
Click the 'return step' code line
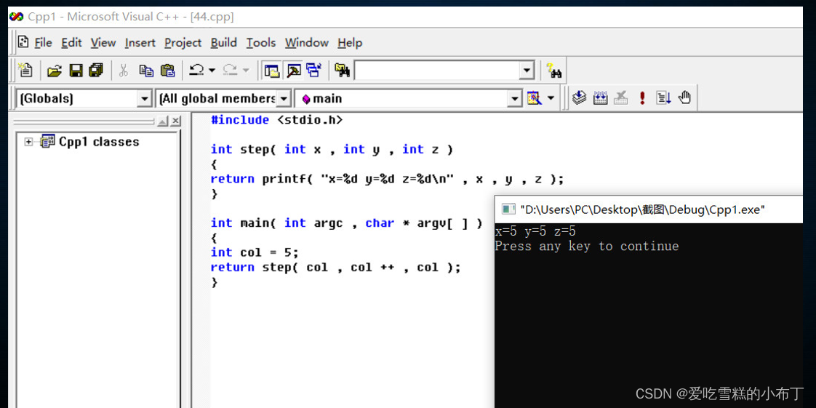click(336, 268)
